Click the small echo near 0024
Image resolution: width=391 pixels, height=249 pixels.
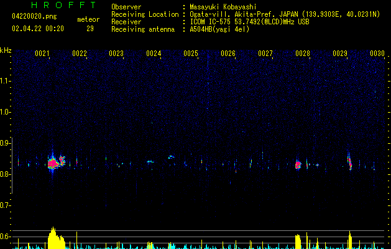150,162
